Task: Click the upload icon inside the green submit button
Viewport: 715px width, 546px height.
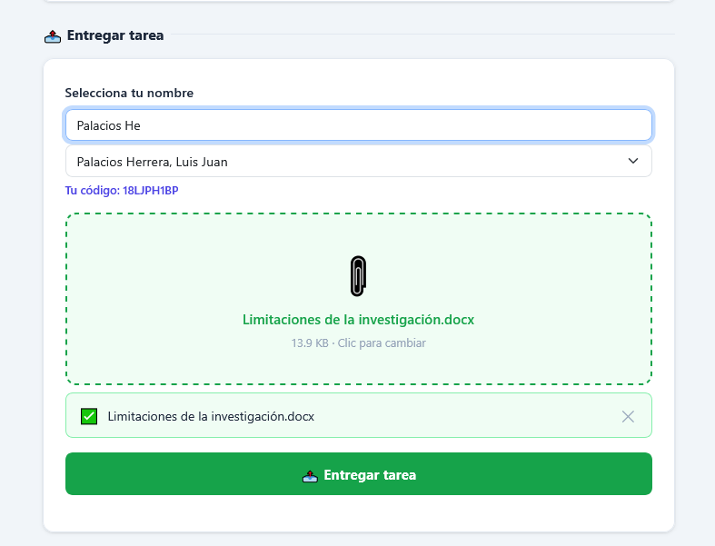Action: (x=310, y=476)
